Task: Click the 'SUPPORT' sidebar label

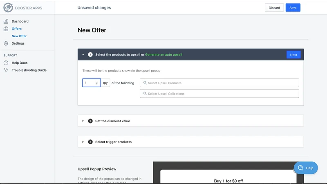Action: click(10, 56)
